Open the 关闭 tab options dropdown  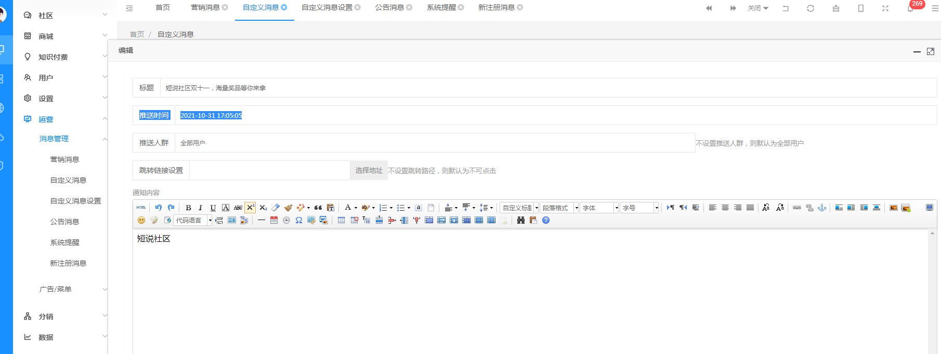click(757, 8)
